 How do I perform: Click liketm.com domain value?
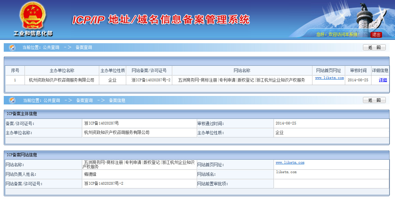[x=287, y=172]
